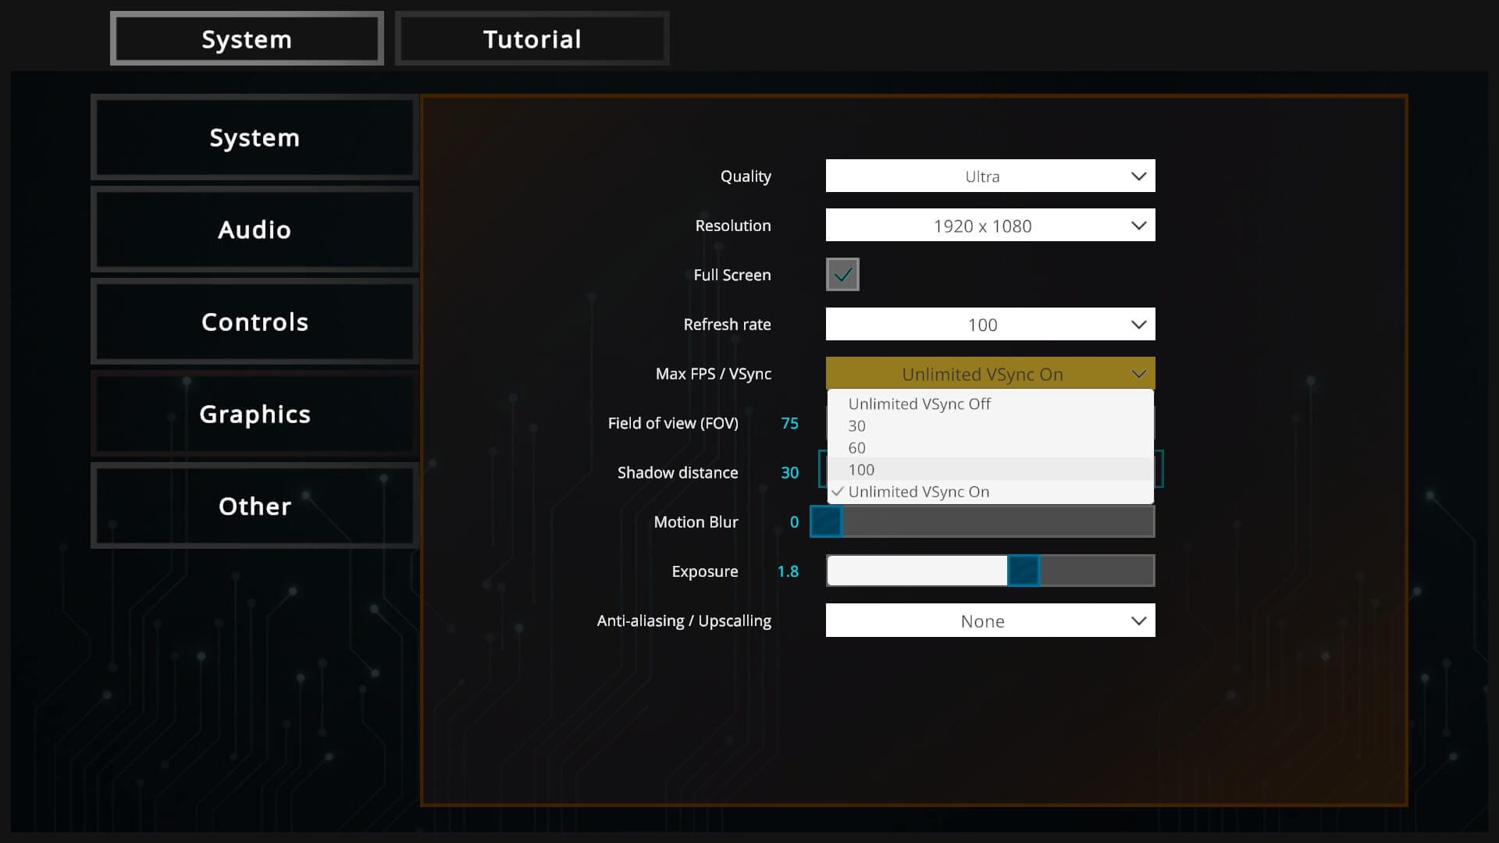
Task: Toggle the Full Screen checkbox
Action: tap(842, 275)
